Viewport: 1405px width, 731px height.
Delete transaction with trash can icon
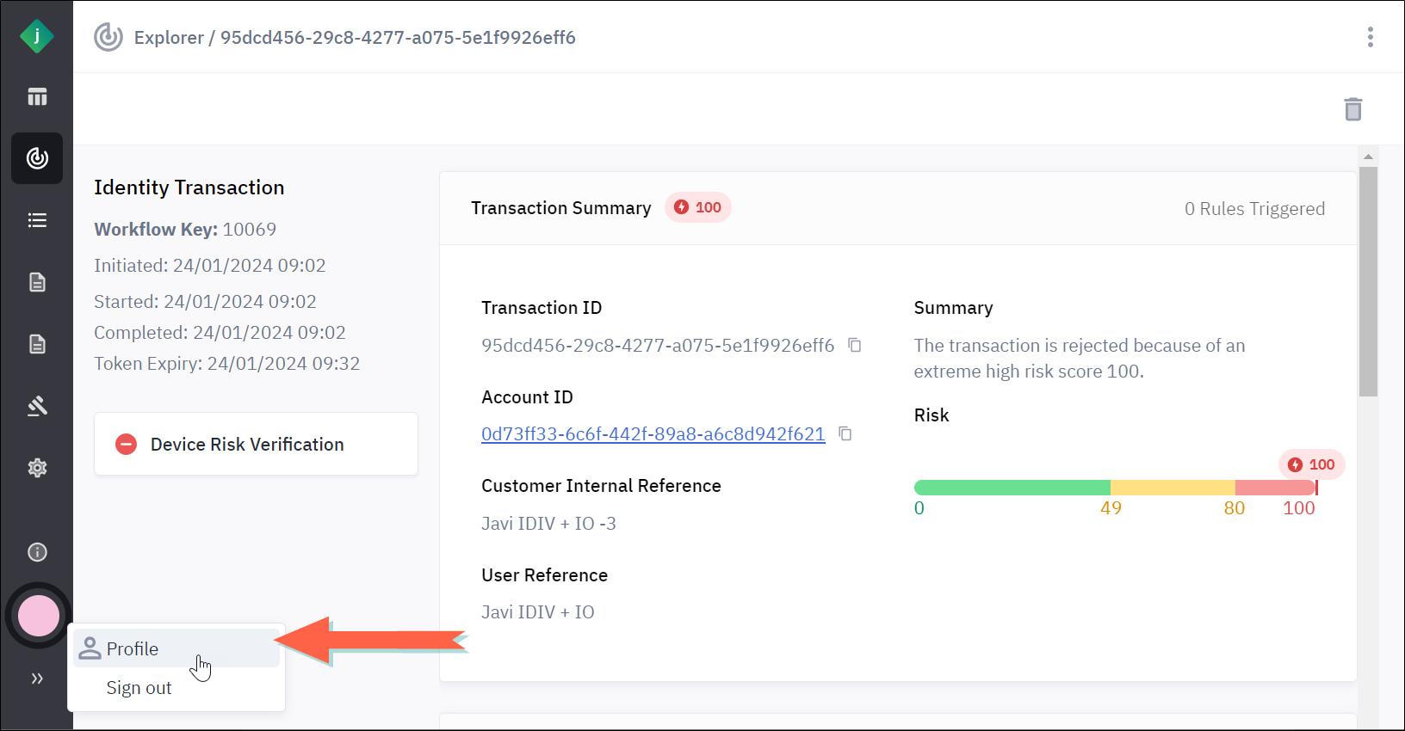(x=1352, y=109)
